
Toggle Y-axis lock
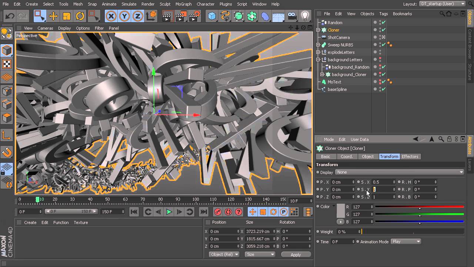pos(124,16)
